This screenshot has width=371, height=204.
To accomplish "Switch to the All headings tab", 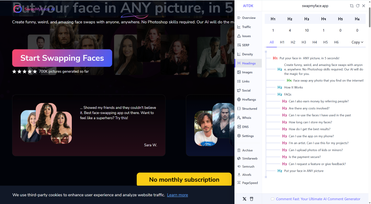I will (x=272, y=42).
